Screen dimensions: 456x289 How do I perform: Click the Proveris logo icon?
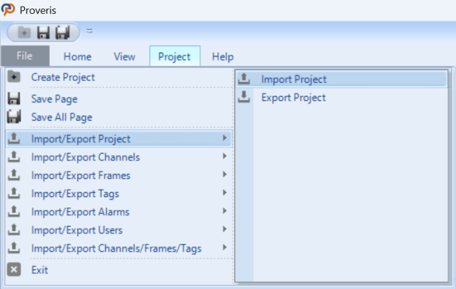coord(8,10)
